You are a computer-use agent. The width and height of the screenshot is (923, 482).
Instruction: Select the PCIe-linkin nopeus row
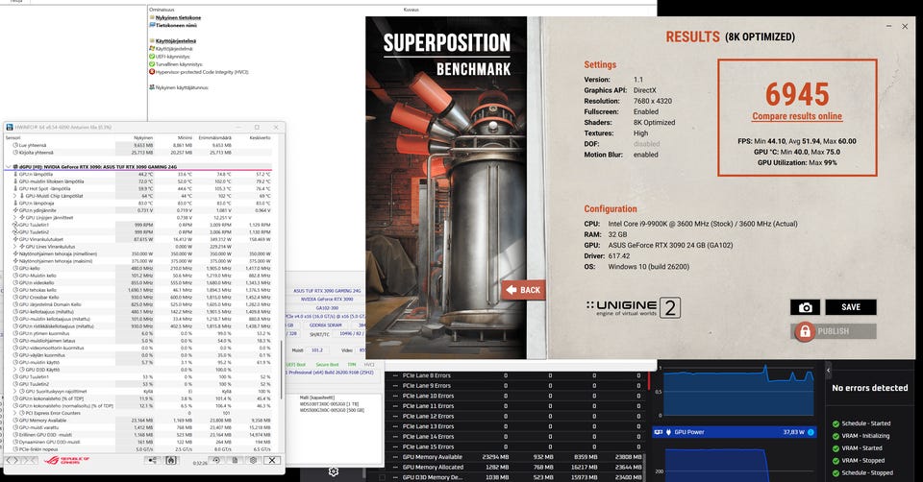pos(141,449)
